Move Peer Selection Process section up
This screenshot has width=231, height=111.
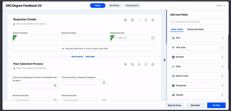coord(139,64)
